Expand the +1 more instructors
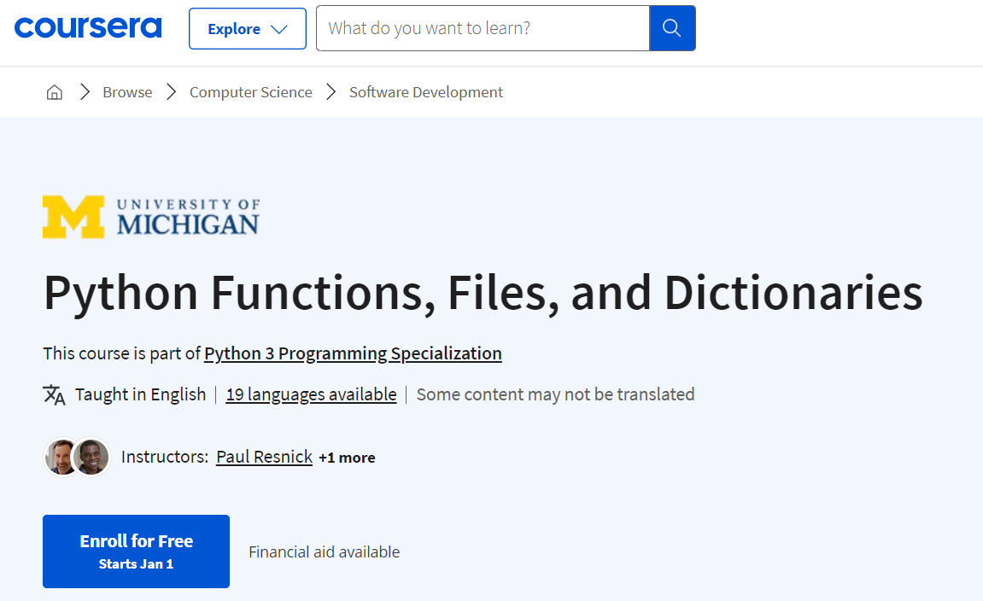Viewport: 983px width, 601px height. coord(347,458)
